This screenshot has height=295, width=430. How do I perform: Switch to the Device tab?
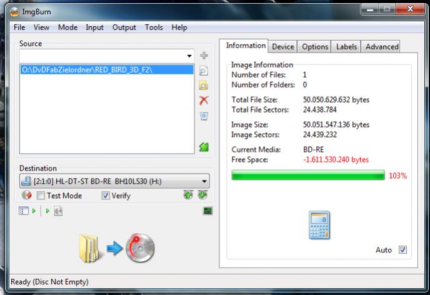pyautogui.click(x=283, y=47)
